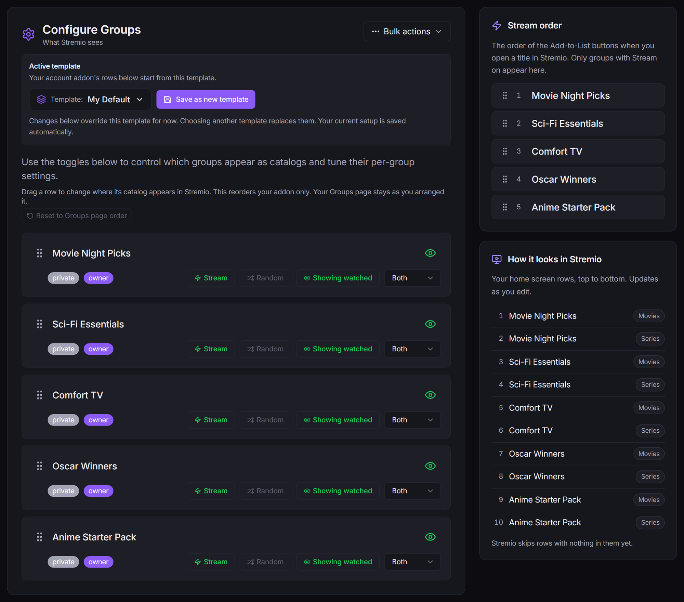Grab the drag handle for Anime Starter Pack group row
This screenshot has width=684, height=602.
40,537
